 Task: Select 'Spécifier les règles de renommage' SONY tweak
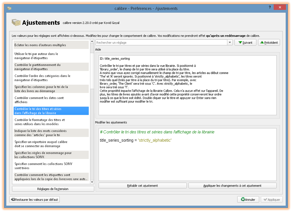coord(51,155)
